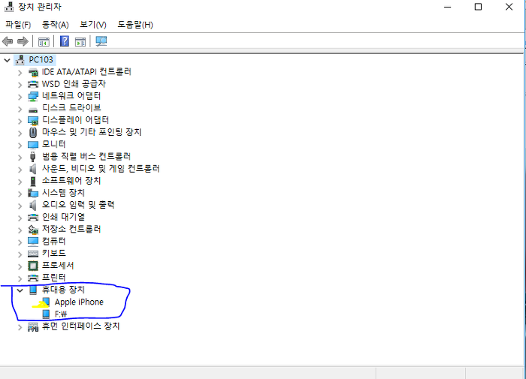Screen dimensions: 526x379
Task: Click the Apple iPhone device icon
Action: pyautogui.click(x=46, y=302)
